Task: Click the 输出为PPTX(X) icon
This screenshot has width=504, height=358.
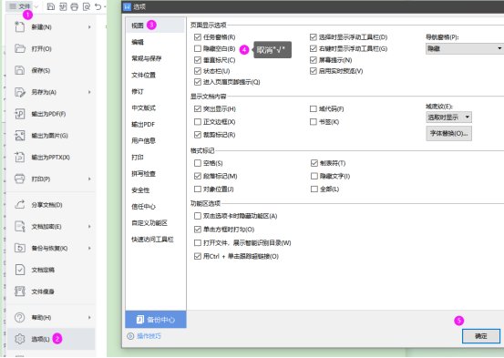Action: click(x=20, y=158)
